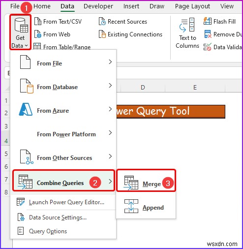This screenshot has height=249, width=243.
Task: Select column D header
Action: point(143,87)
